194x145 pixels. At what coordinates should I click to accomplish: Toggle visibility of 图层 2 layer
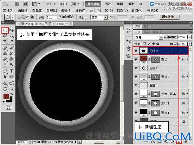click(136, 68)
